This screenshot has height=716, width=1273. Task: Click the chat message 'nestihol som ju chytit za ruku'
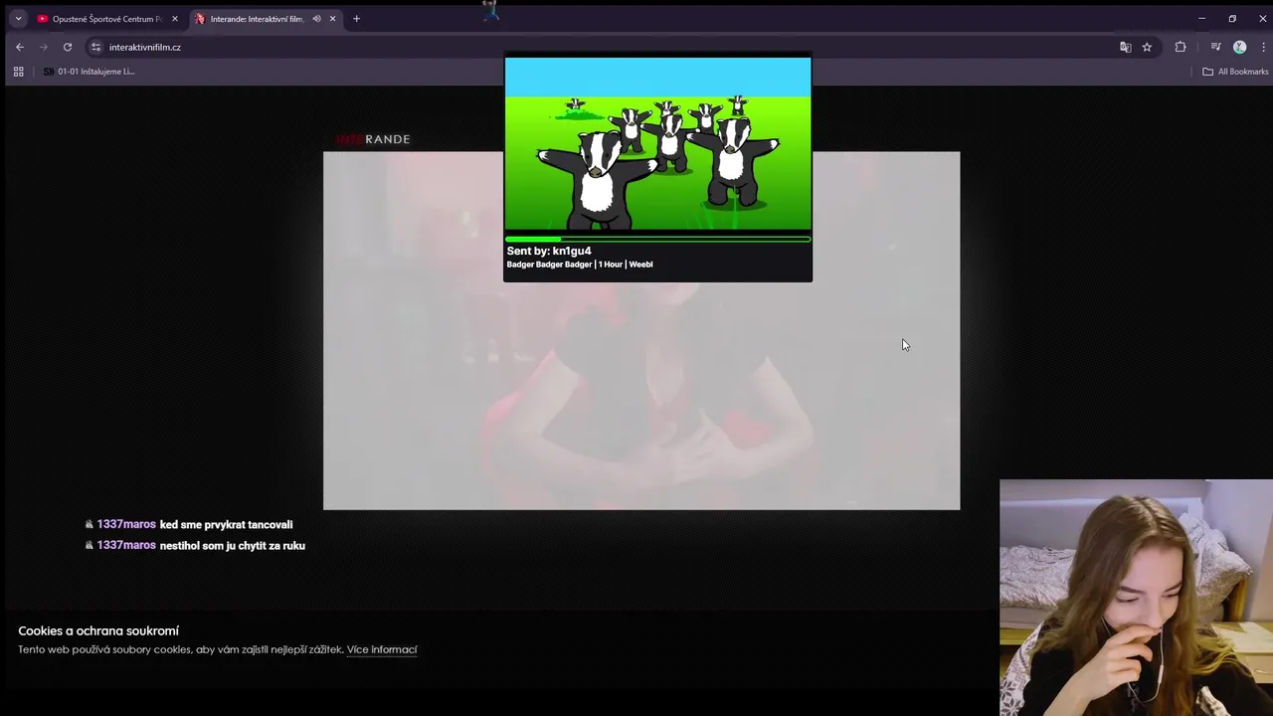pyautogui.click(x=232, y=546)
